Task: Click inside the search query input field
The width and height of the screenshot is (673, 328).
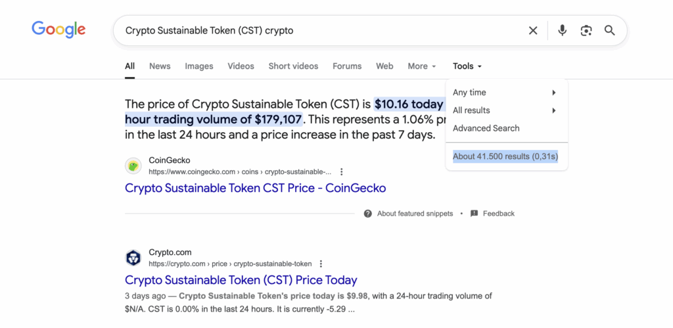Action: coord(315,30)
